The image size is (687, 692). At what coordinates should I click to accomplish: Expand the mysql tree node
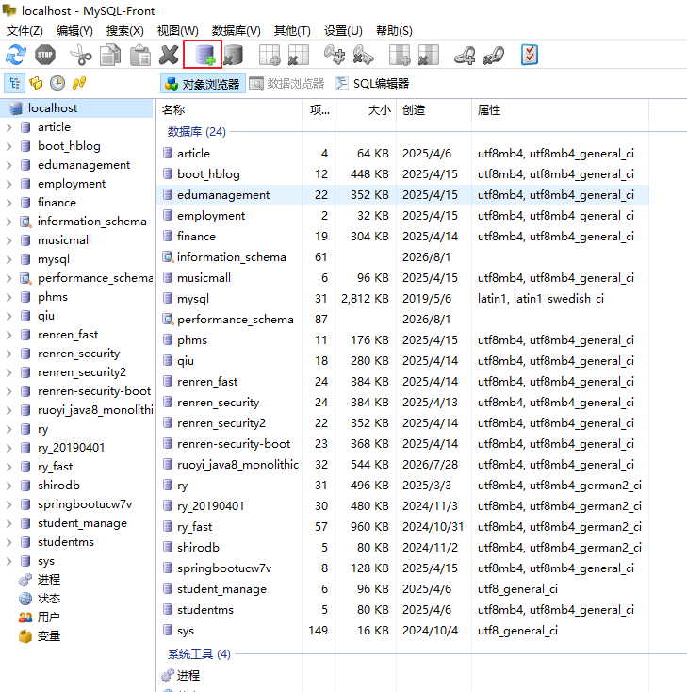(8, 259)
